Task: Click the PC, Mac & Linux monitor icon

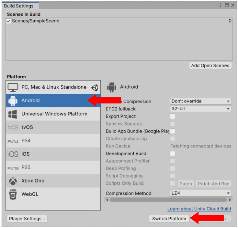Action: click(13, 87)
